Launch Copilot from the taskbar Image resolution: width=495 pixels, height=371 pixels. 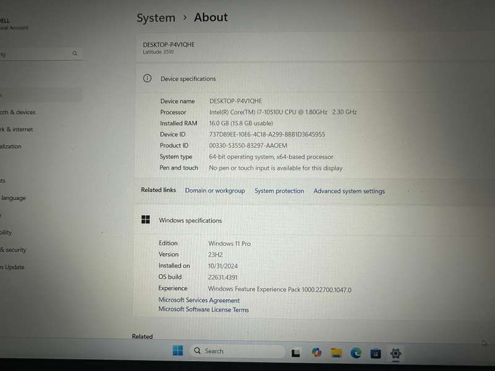[316, 352]
